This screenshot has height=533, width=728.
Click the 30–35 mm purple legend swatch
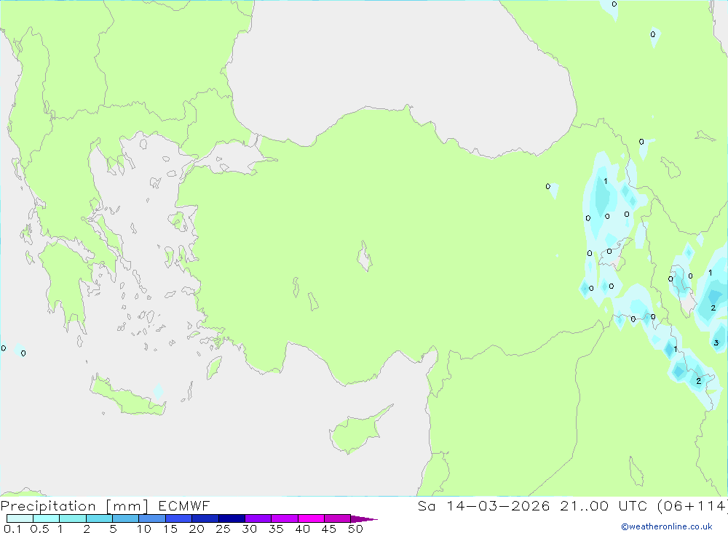pos(258,518)
